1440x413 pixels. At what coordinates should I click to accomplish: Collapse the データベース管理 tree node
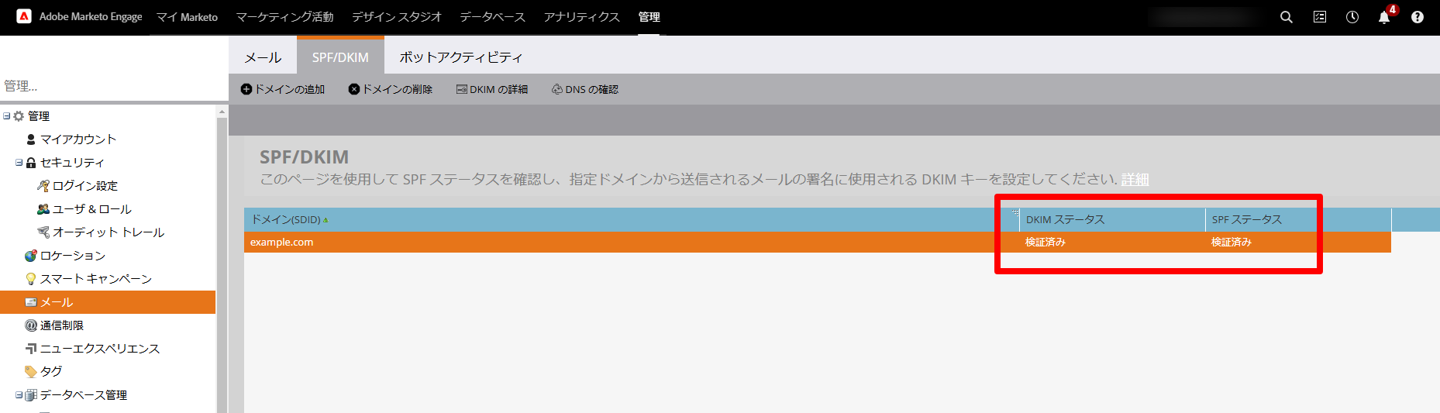(x=19, y=395)
